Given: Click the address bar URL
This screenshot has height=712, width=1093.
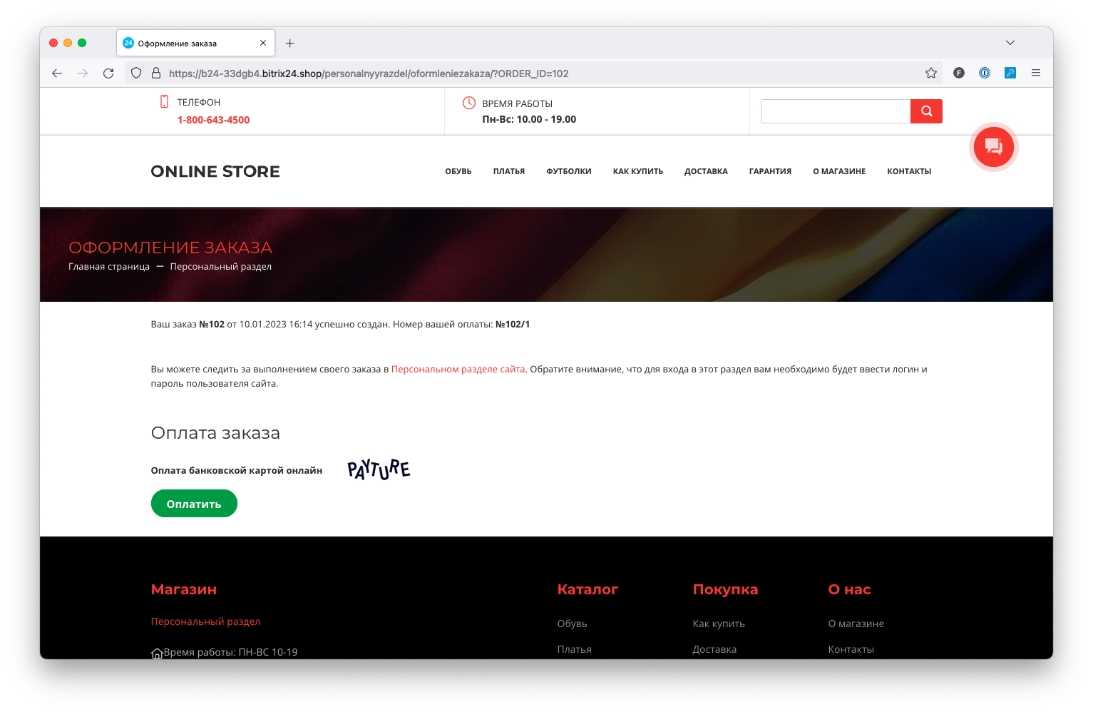Looking at the screenshot, I should coord(369,73).
